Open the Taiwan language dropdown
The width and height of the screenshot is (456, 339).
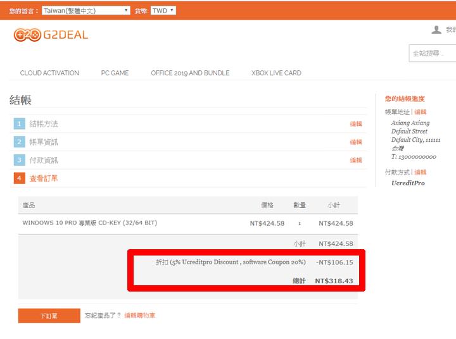click(x=85, y=11)
